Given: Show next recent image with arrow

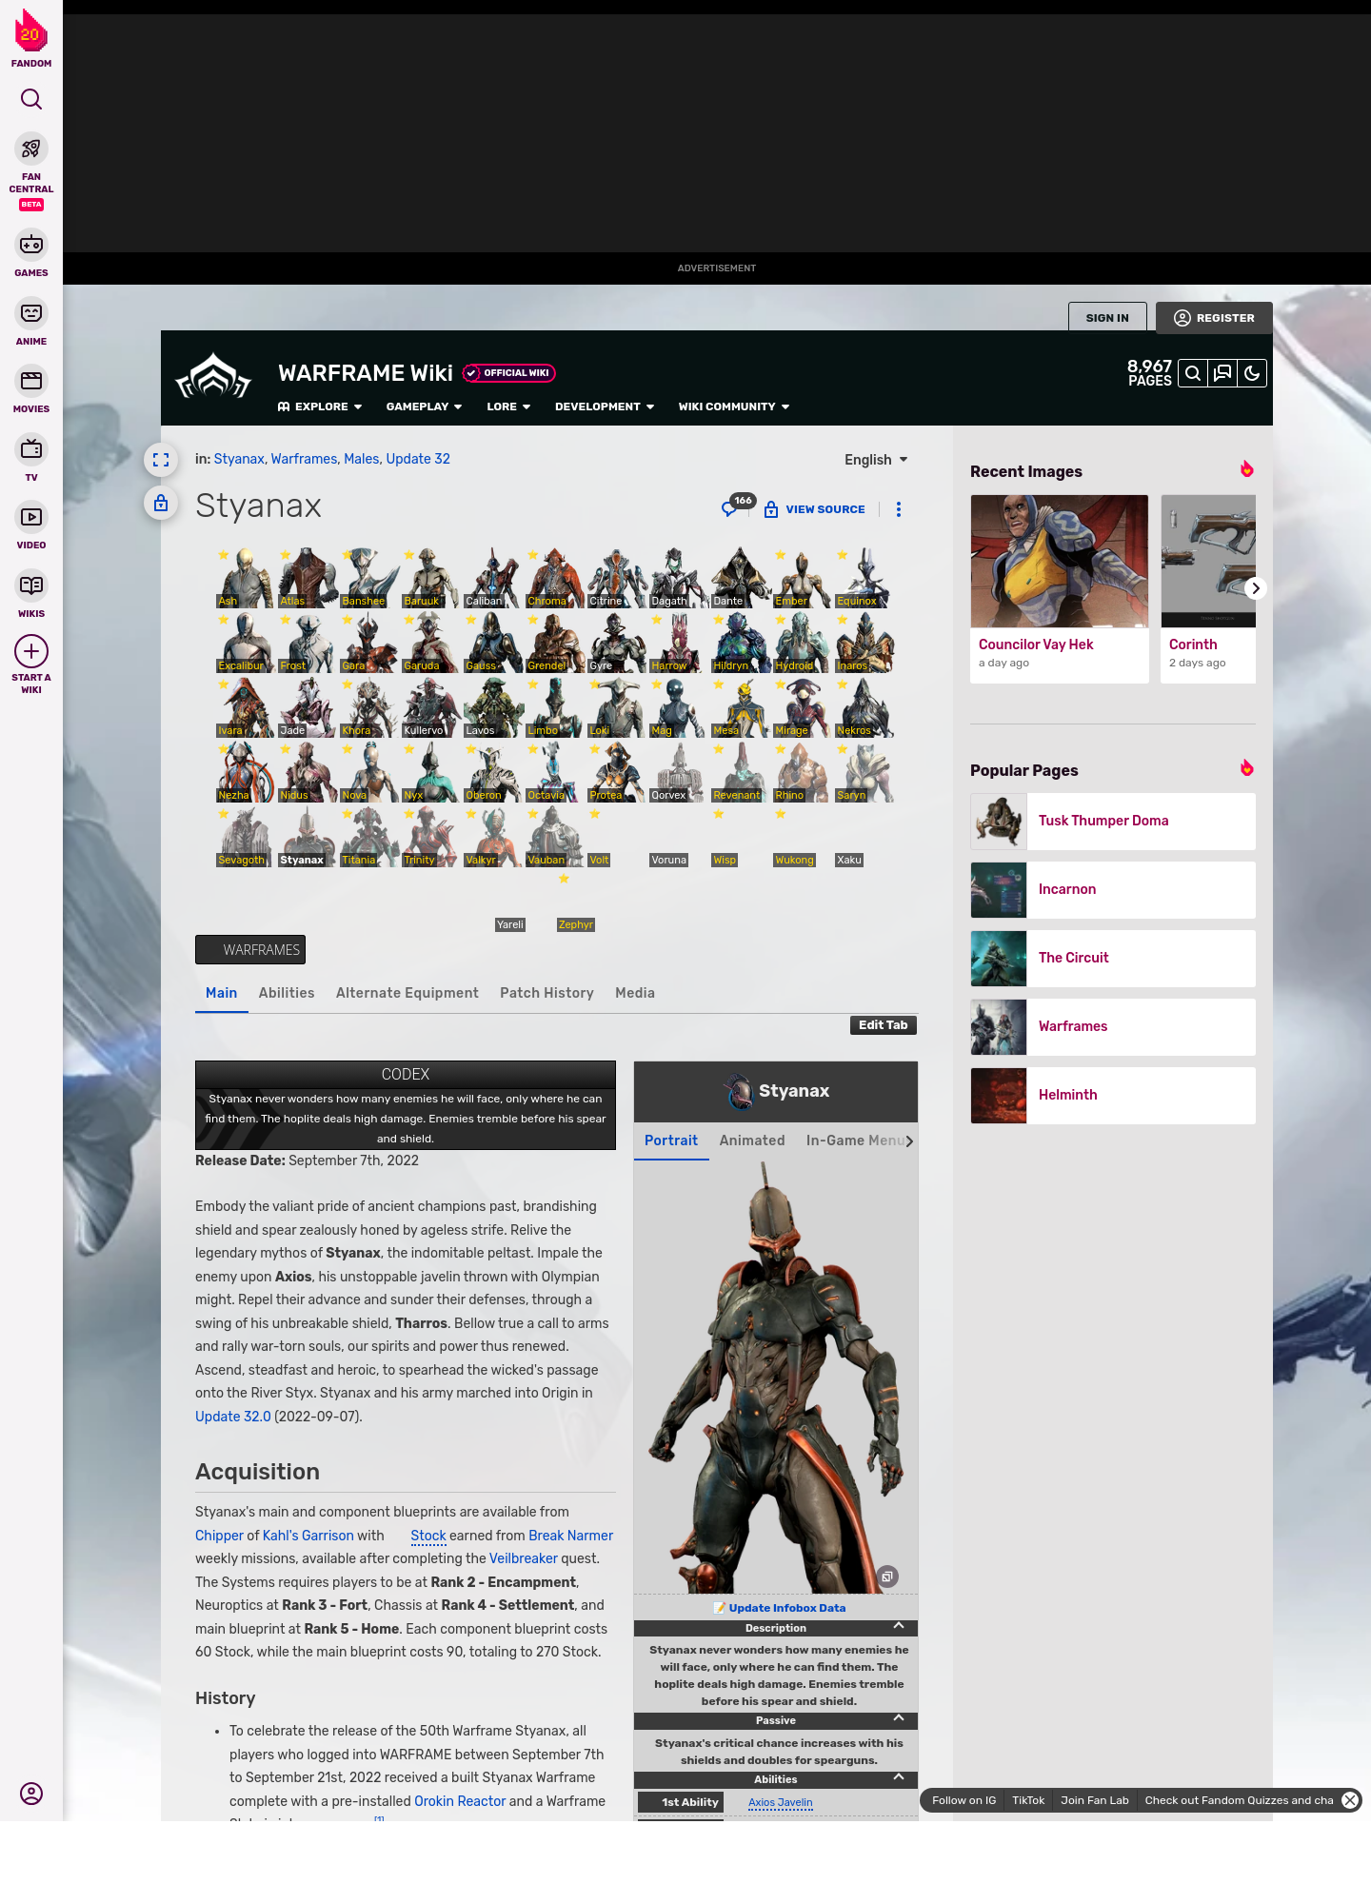Looking at the screenshot, I should (x=1255, y=588).
